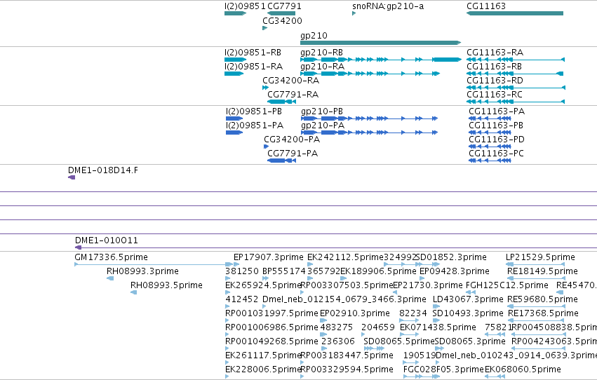Select the FGH125C12.5prime EST
Image resolution: width=597 pixels, height=380 pixels.
471,292
